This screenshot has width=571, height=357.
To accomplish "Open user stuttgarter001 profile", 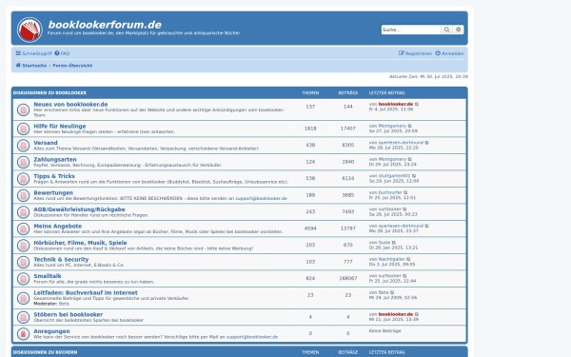I will tap(394, 176).
